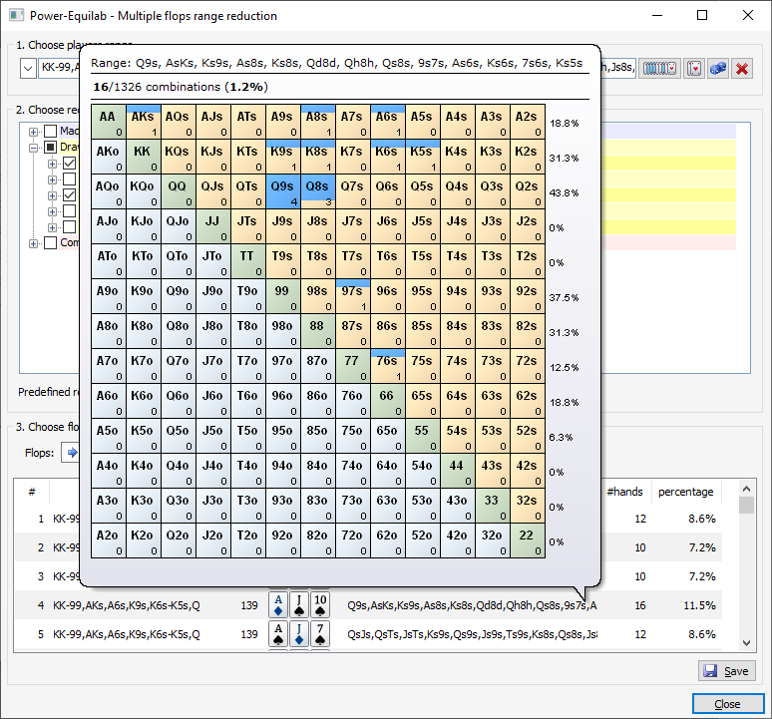Select the A6s cell in the range grid
The width and height of the screenshot is (772, 719).
388,122
